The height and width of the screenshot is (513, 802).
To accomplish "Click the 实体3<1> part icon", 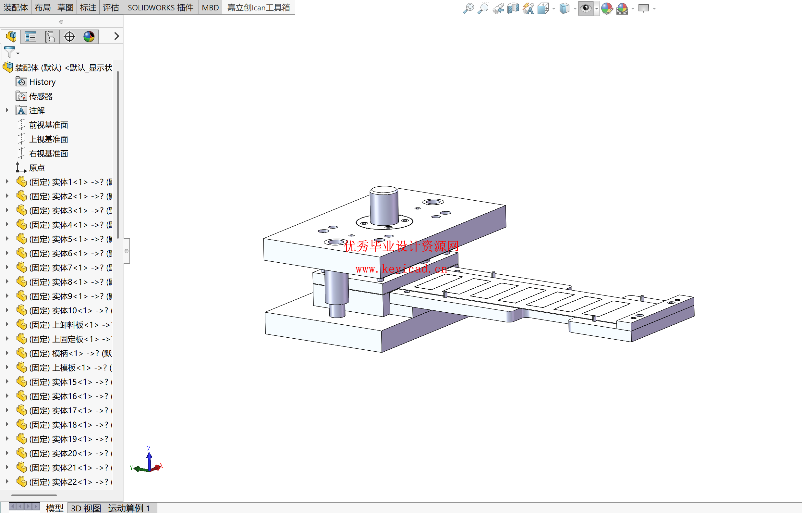I will [22, 210].
